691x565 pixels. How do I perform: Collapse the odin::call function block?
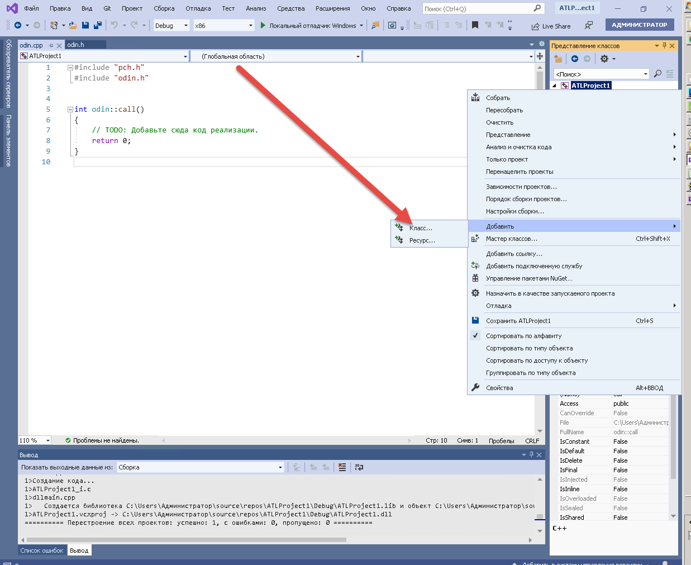[70, 110]
